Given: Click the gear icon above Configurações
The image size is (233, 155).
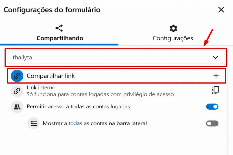Looking at the screenshot, I should (x=173, y=28).
